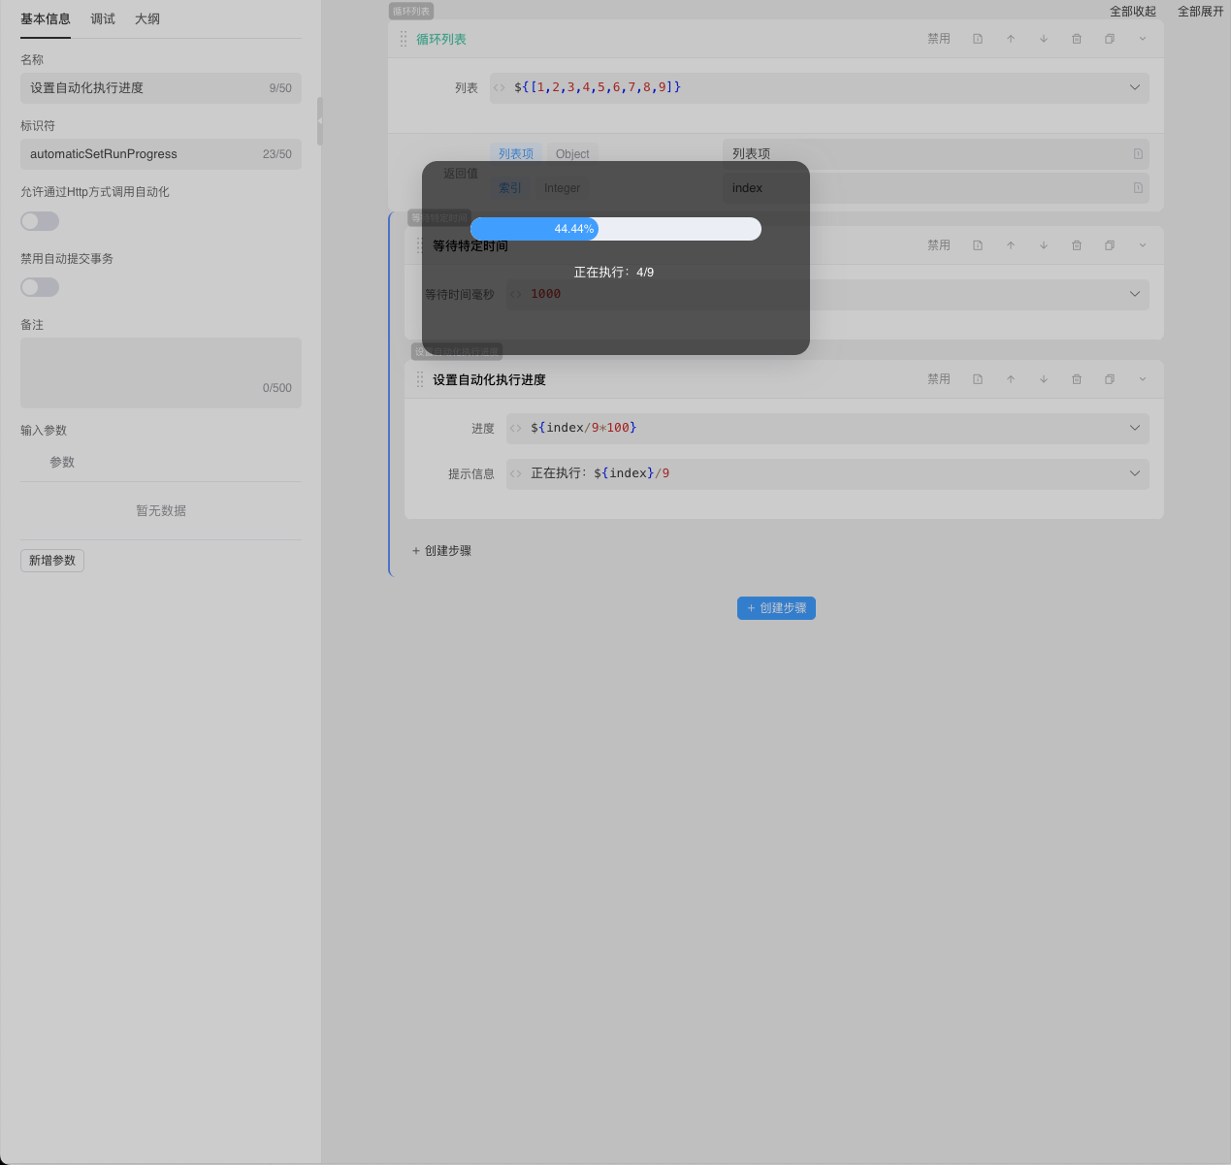Copy the 等待特定时间 step
Screen dimensions: 1231x1165
pos(1110,245)
